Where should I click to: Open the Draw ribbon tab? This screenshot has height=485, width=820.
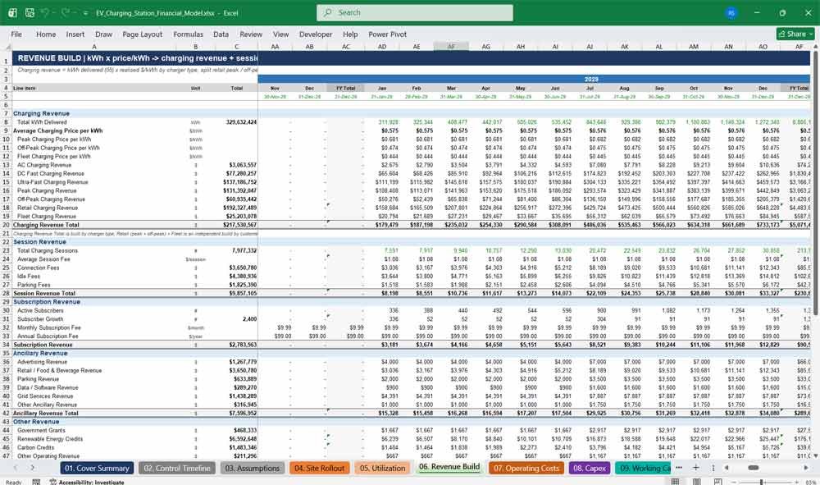[x=103, y=34]
